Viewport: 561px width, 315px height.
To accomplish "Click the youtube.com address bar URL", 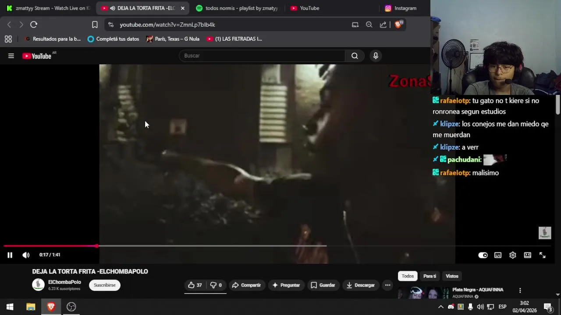I will click(167, 25).
